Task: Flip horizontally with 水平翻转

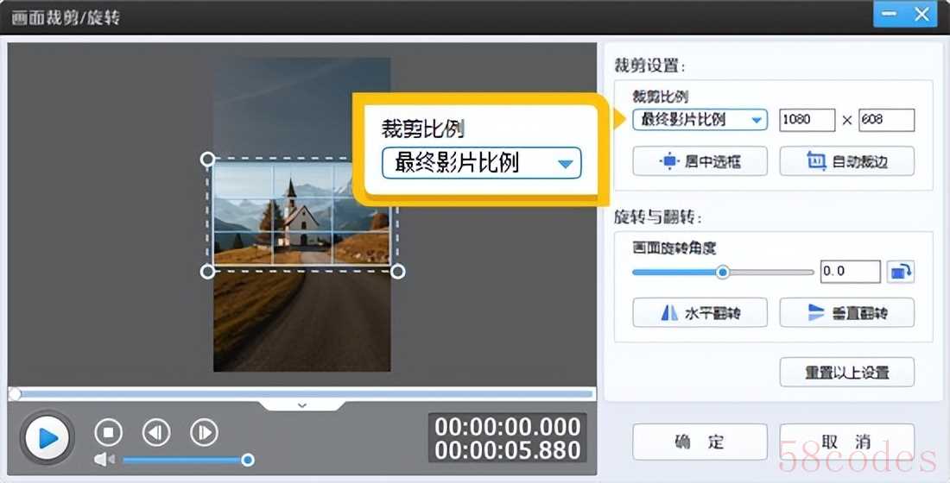Action: point(700,313)
